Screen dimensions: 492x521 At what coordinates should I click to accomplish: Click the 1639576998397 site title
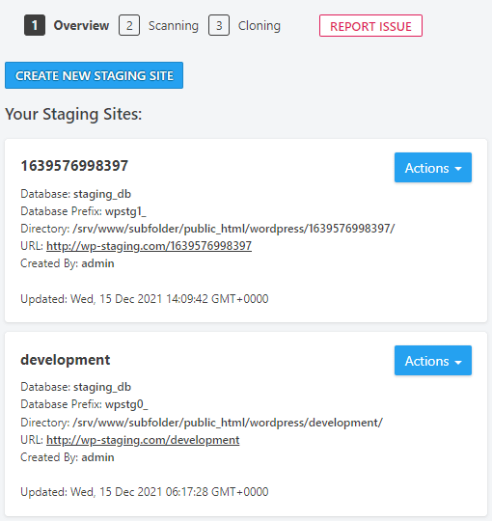(x=74, y=166)
